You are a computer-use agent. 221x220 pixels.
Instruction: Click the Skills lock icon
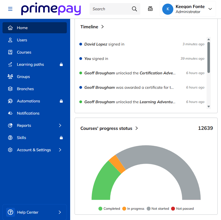61,138
